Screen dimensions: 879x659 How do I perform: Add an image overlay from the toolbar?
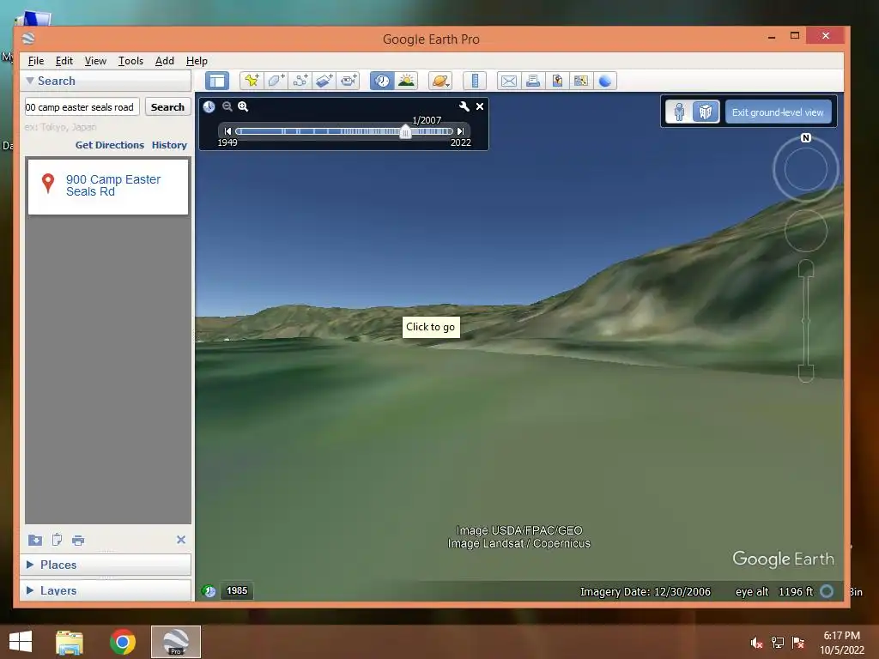(x=324, y=81)
